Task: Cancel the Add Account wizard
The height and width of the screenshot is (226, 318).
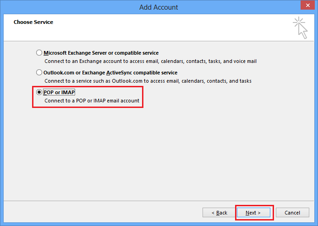Action: 292,213
